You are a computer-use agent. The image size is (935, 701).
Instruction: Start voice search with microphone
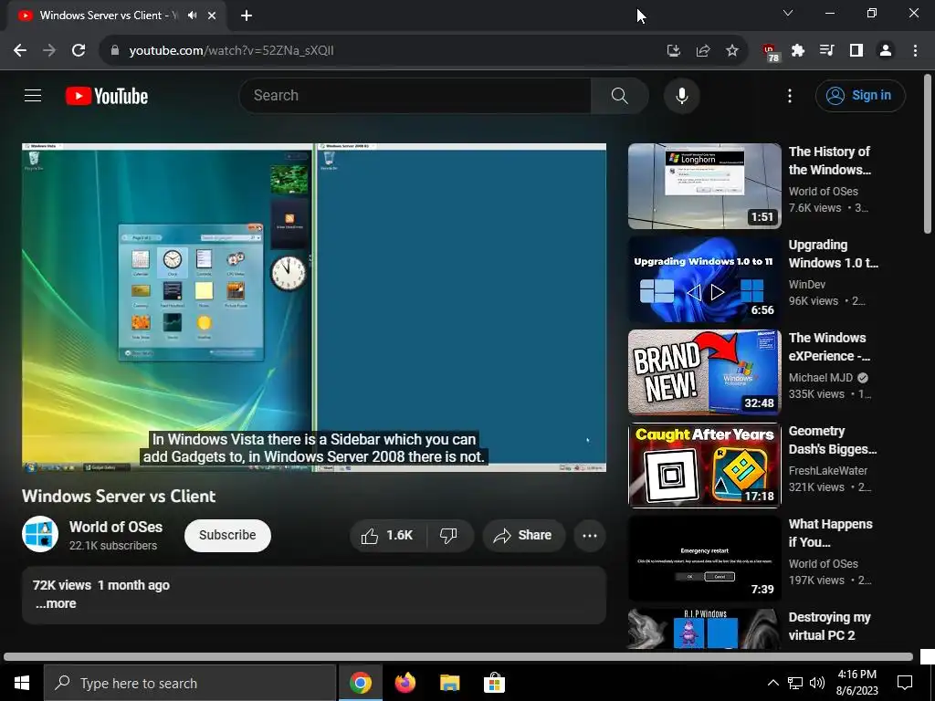(681, 95)
